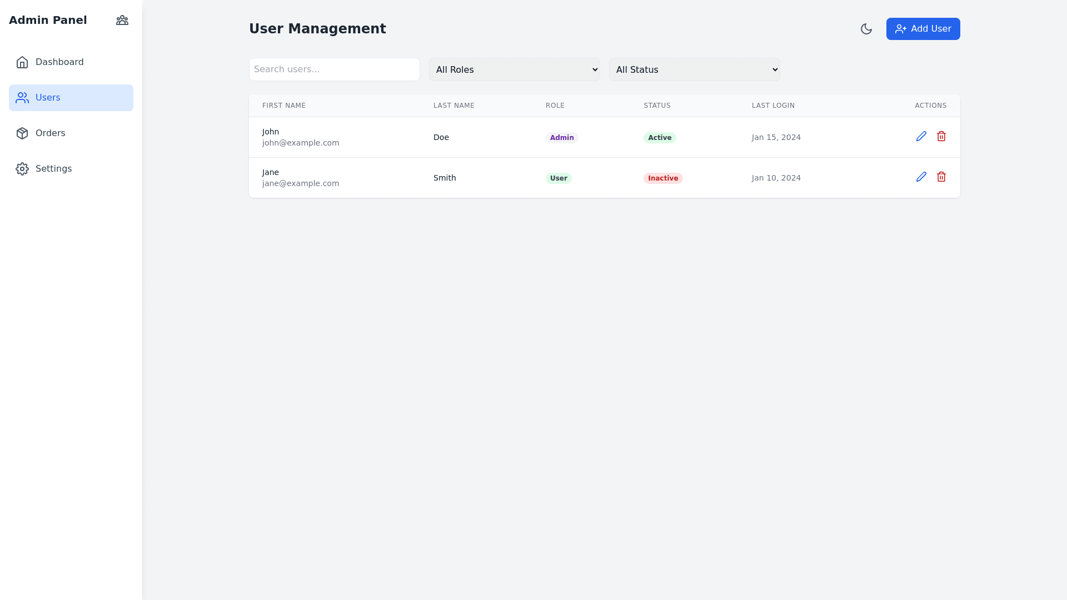The height and width of the screenshot is (600, 1067).
Task: Delete Jane Smith using trash icon
Action: click(941, 177)
